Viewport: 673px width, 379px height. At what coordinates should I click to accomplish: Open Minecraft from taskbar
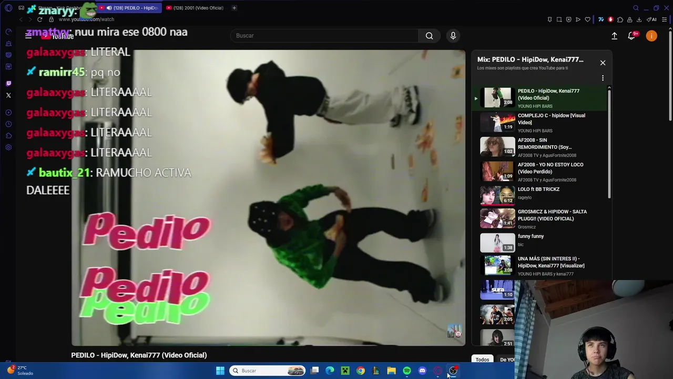[x=345, y=371]
